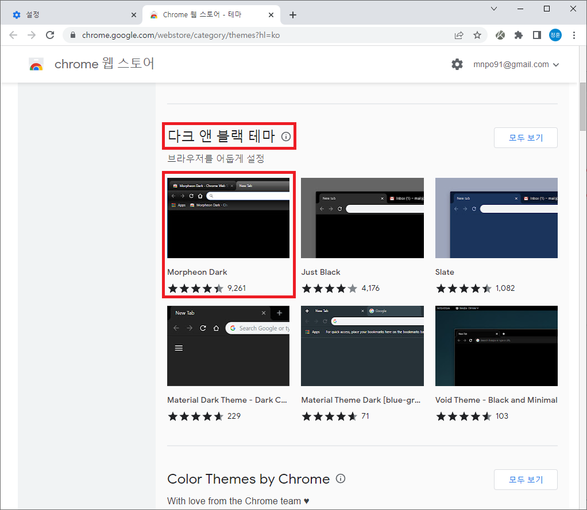Viewport: 587px width, 510px height.
Task: Open the Just Black theme thumbnail
Action: coord(362,218)
